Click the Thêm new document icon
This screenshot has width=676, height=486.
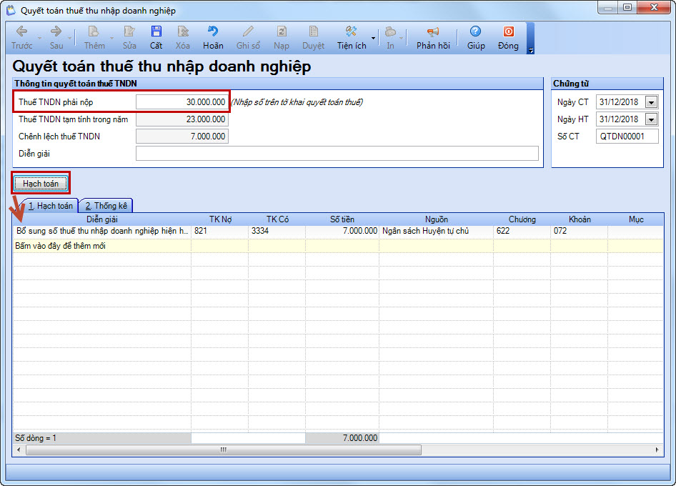(94, 31)
